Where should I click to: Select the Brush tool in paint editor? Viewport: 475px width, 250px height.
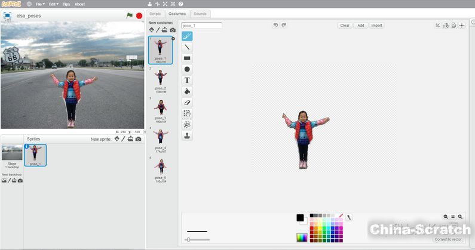187,36
